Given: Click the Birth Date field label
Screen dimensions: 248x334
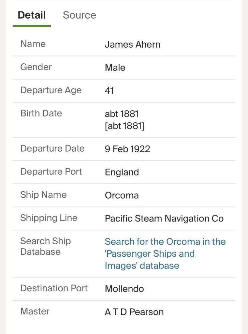Looking at the screenshot, I should [x=41, y=113].
